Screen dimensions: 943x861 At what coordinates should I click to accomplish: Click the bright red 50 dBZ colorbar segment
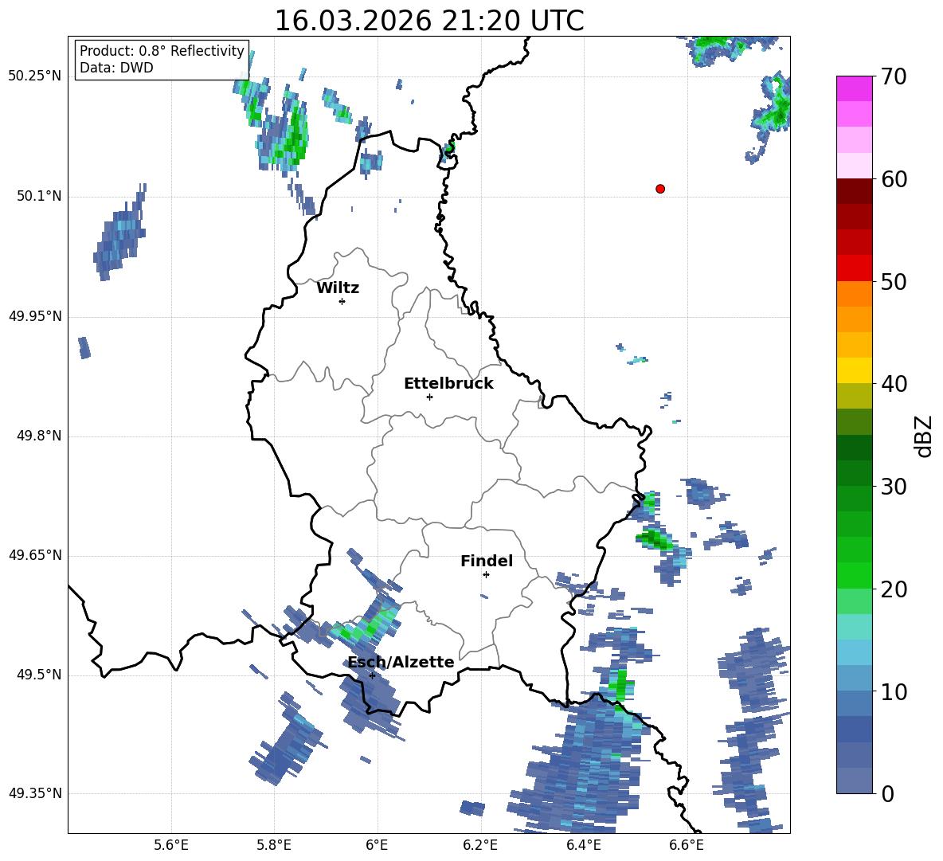click(x=854, y=268)
